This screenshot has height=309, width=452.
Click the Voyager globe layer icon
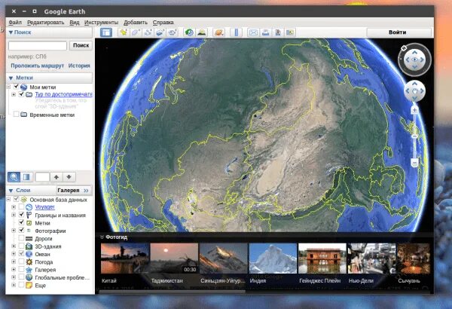click(29, 207)
